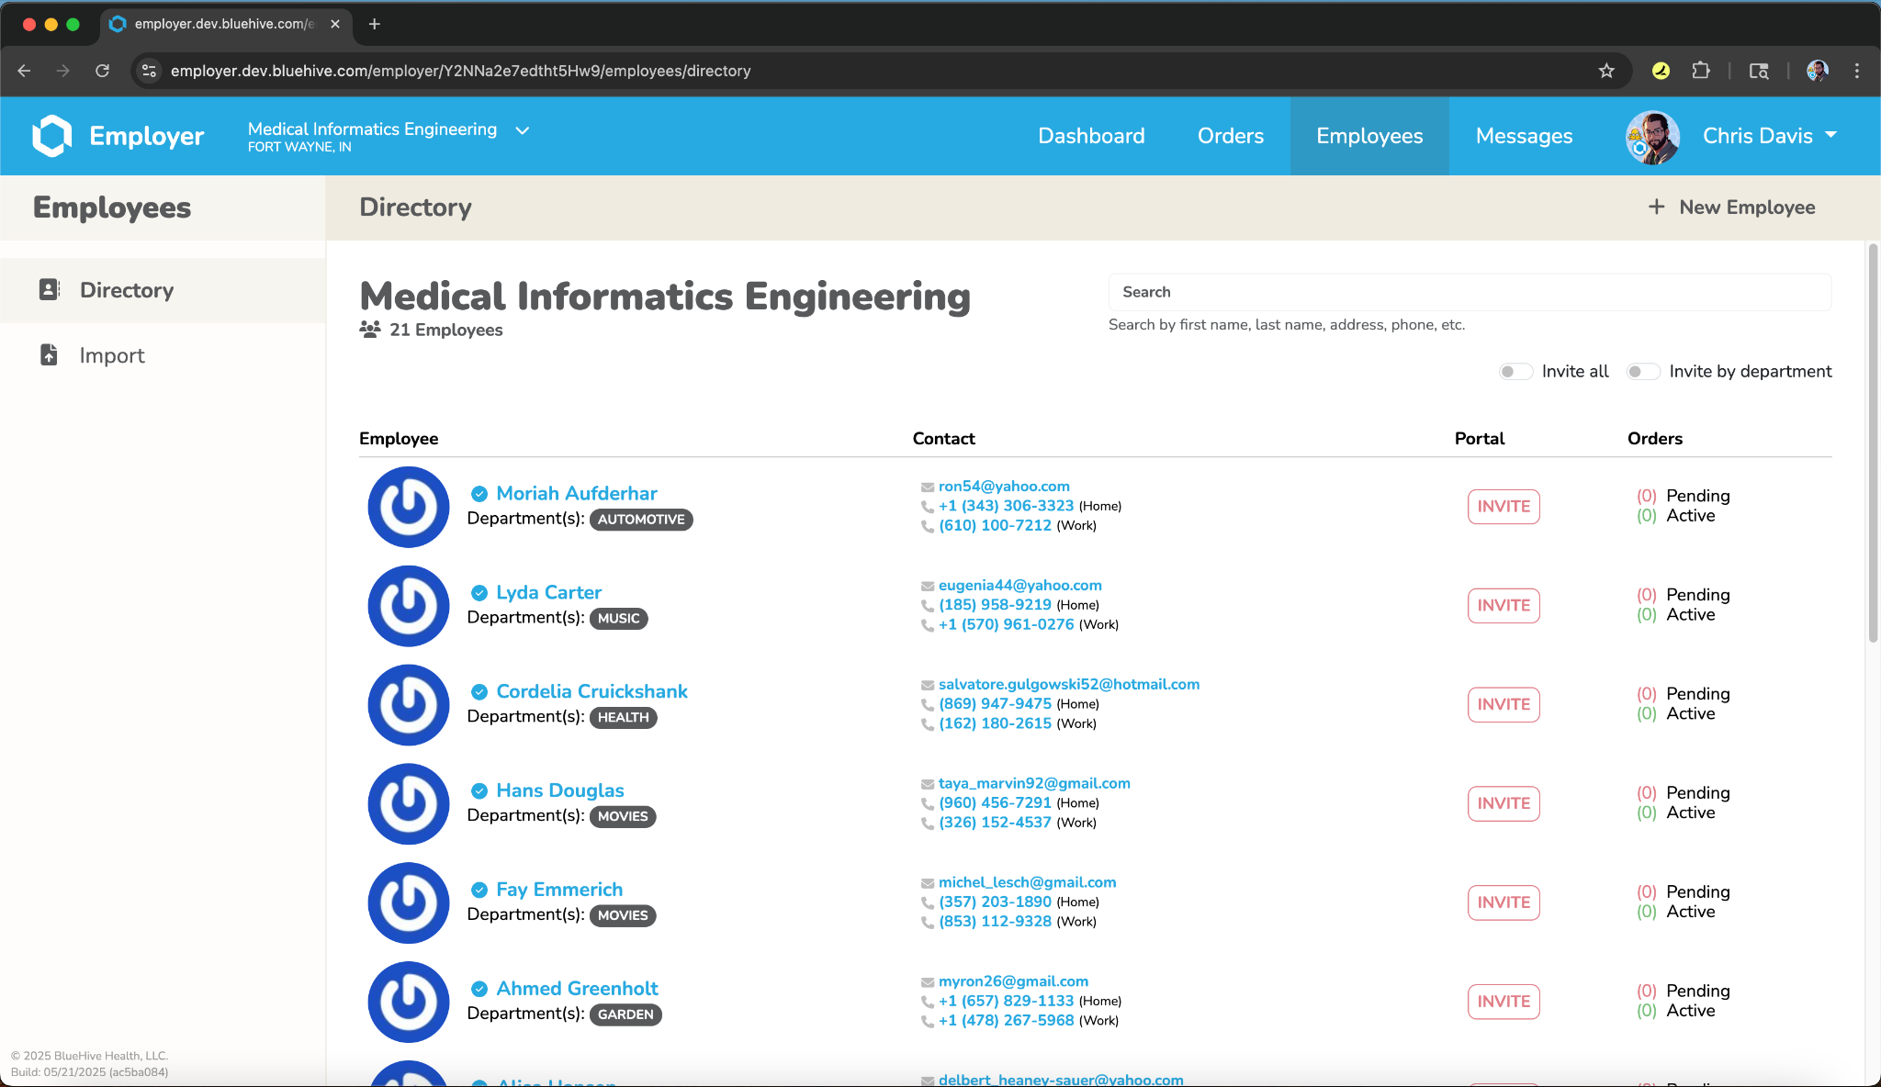The height and width of the screenshot is (1087, 1881).
Task: Click the plus icon beside New Employee
Action: [1656, 207]
